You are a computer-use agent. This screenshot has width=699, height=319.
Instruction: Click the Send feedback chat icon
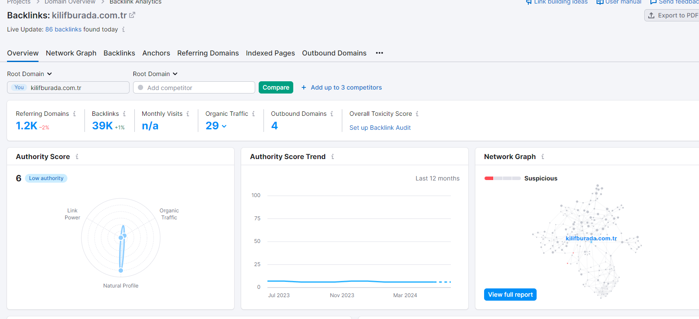(x=653, y=2)
